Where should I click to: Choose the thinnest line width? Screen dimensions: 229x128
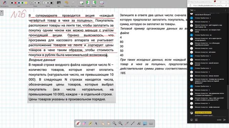coord(32,3)
